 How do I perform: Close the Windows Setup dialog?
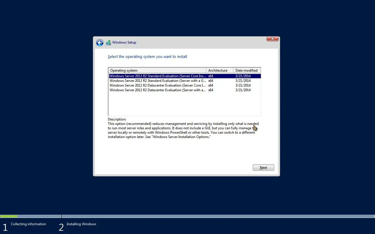(272, 39)
